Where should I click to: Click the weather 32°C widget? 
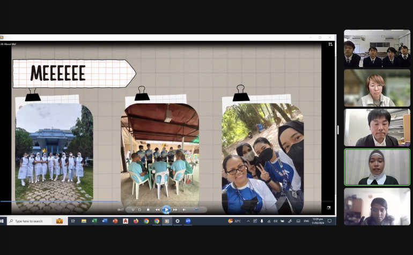tap(234, 221)
